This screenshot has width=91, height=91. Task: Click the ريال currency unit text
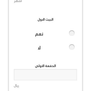16,86
